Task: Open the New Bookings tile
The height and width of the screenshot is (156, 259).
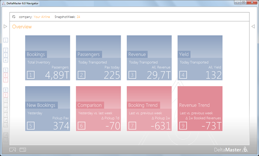Action: (48, 108)
